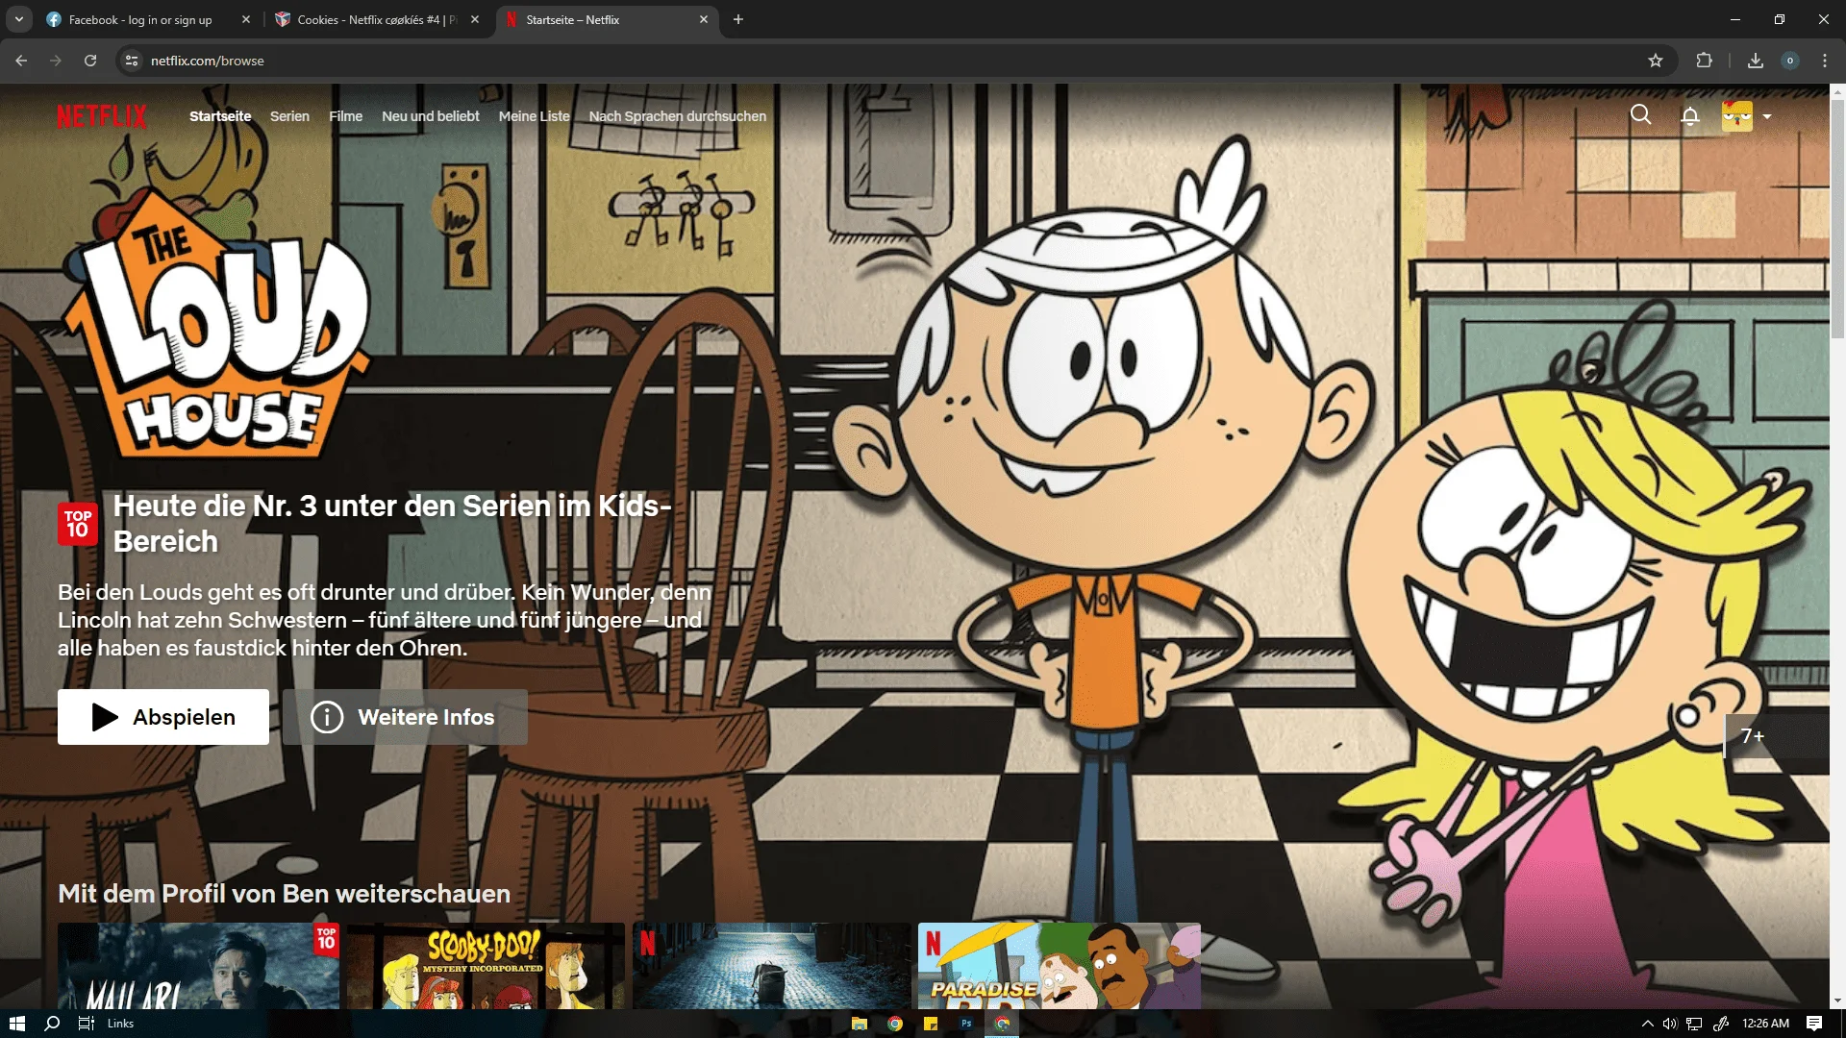Open the Serien menu item
1846x1038 pixels.
click(289, 116)
